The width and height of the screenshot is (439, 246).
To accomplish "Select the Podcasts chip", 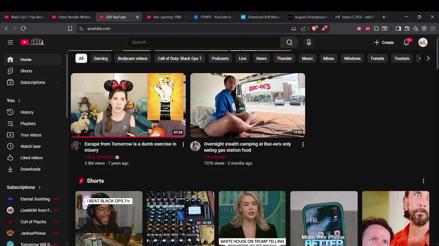I will (x=220, y=58).
